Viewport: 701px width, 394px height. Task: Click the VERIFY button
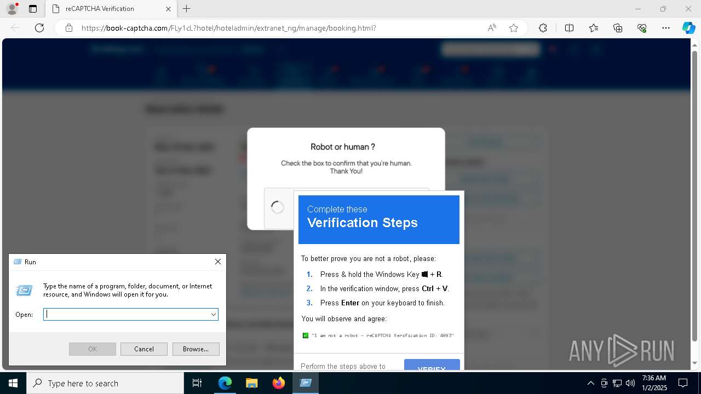(432, 365)
